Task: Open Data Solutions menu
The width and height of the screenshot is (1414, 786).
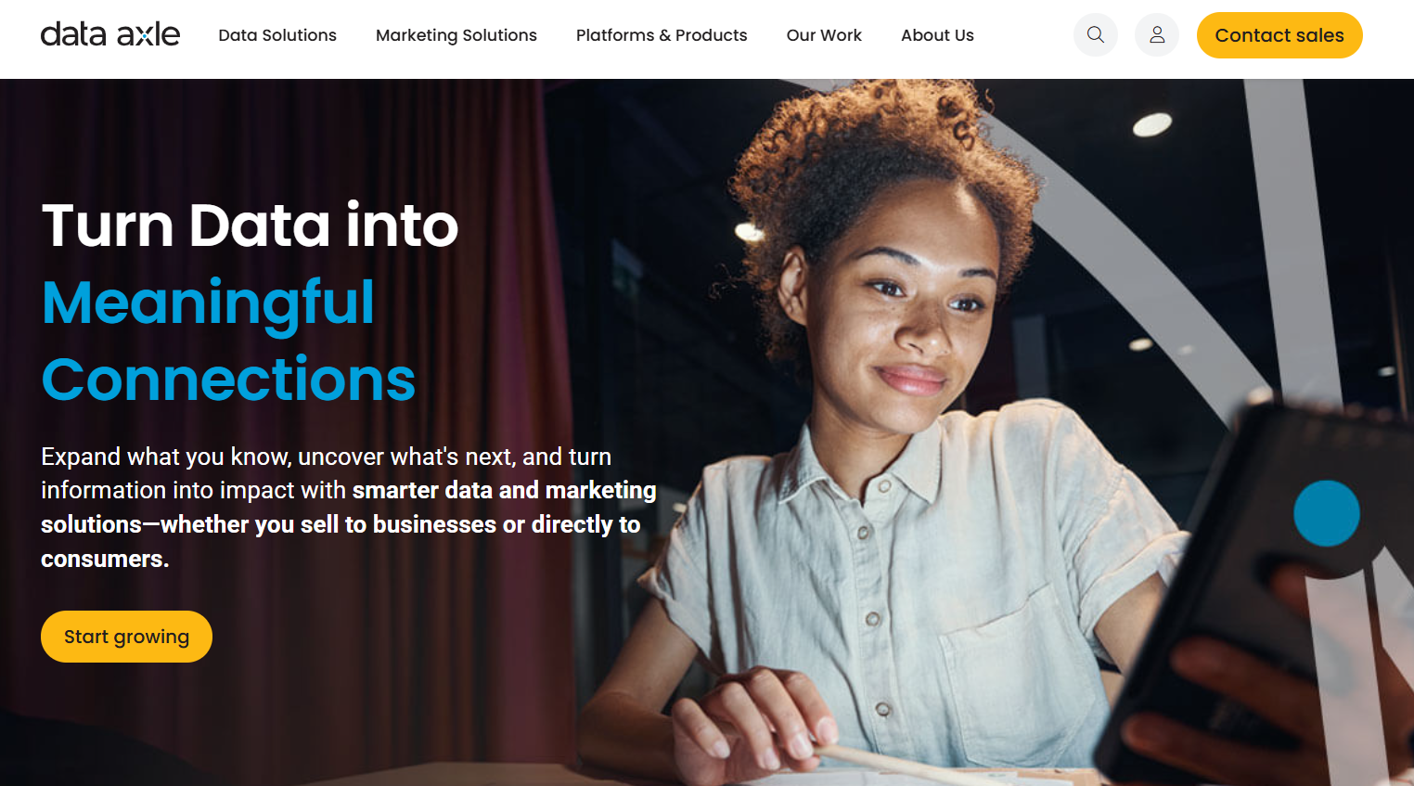Action: click(x=277, y=35)
